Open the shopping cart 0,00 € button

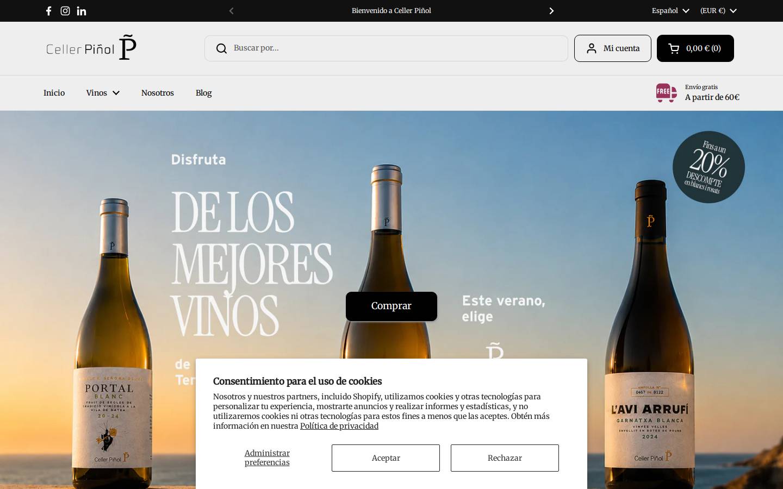695,48
